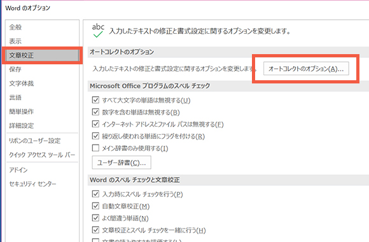The width and height of the screenshot is (369, 242).
Task: Select 表示 in the sidebar
Action: click(x=15, y=41)
